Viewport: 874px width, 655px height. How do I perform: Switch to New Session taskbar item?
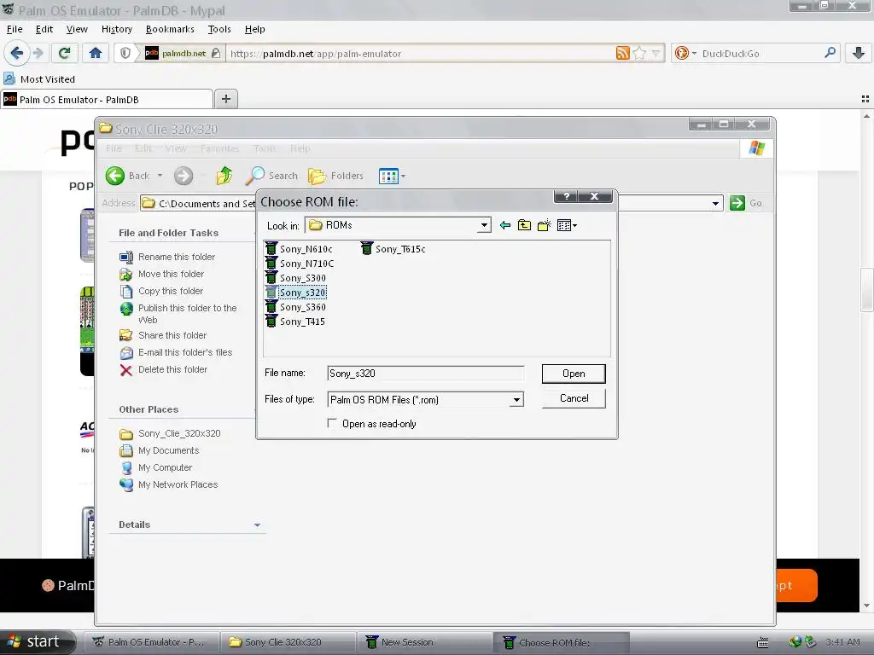click(424, 642)
